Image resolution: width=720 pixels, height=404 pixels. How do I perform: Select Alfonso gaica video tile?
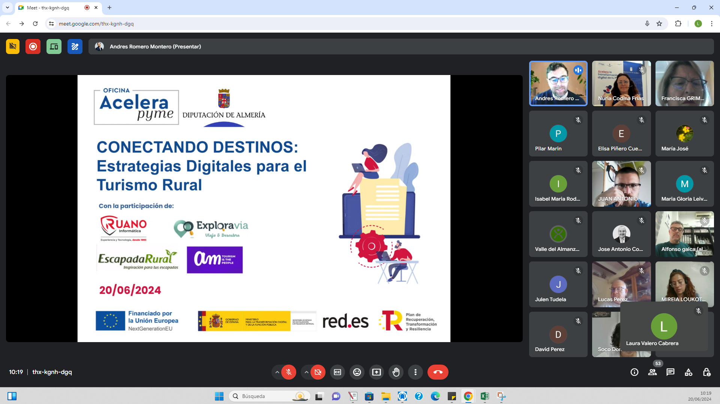685,234
